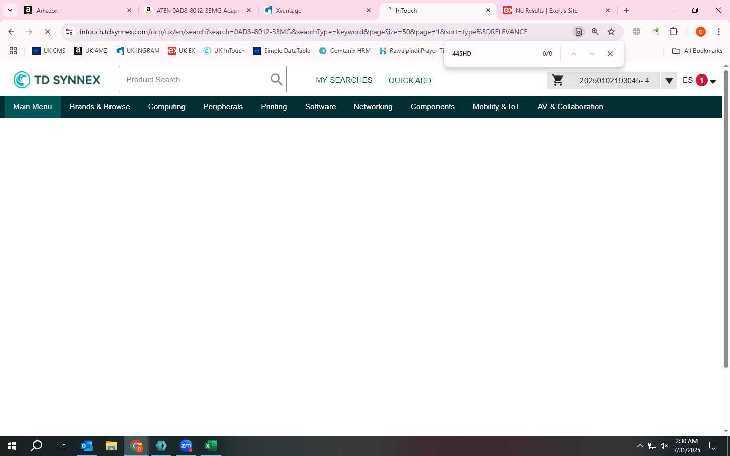Click the muted volume tray icon
This screenshot has width=730, height=456.
pyautogui.click(x=664, y=446)
